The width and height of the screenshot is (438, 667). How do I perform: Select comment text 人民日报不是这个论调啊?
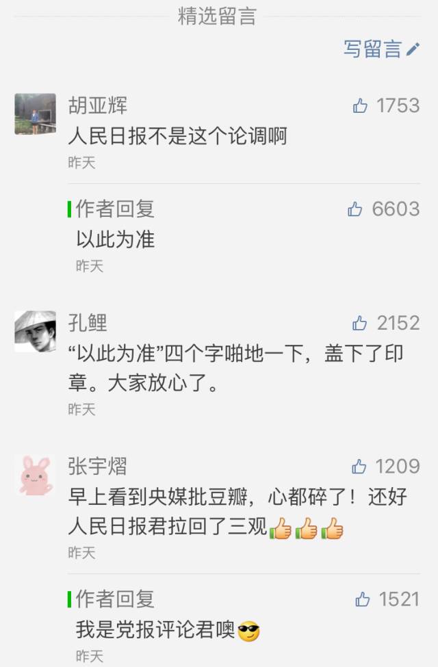coord(177,136)
